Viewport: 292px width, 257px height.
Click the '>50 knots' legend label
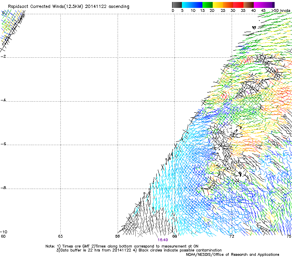pos(281,11)
